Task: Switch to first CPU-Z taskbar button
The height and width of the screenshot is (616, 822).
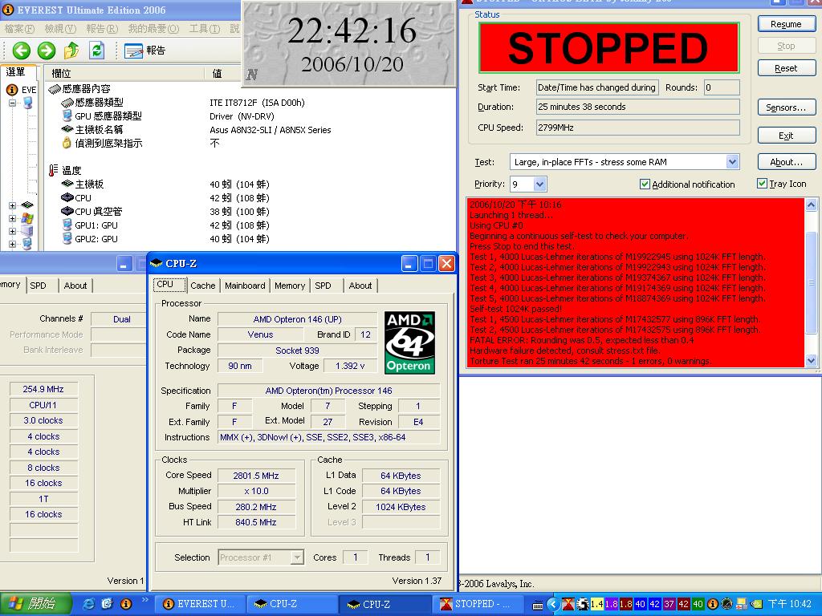Action: pos(291,604)
